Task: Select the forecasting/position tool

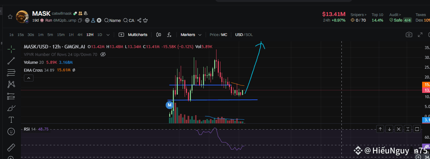Action: point(11,96)
